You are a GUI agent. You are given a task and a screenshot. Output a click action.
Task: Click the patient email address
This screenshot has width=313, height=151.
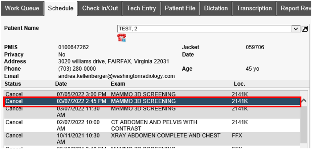[x=116, y=76]
